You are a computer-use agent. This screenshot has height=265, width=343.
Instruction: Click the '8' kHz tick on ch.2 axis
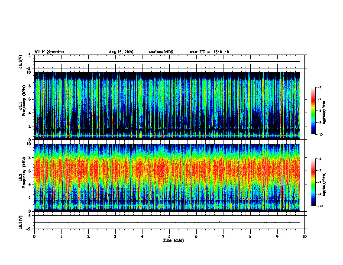pyautogui.click(x=30, y=158)
